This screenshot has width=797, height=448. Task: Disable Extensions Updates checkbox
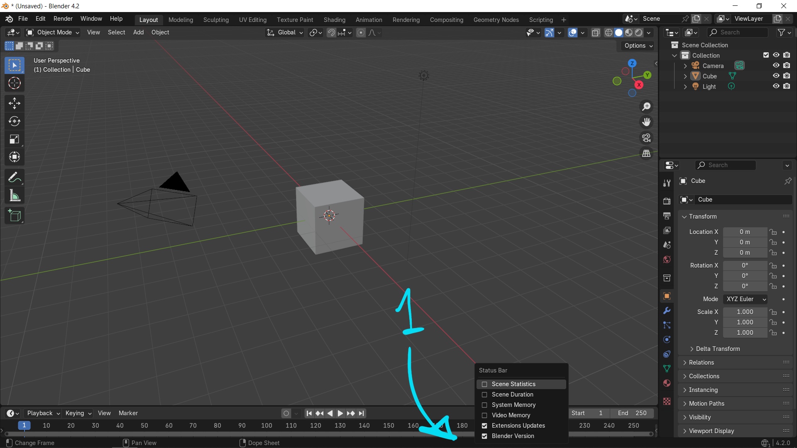pyautogui.click(x=484, y=426)
